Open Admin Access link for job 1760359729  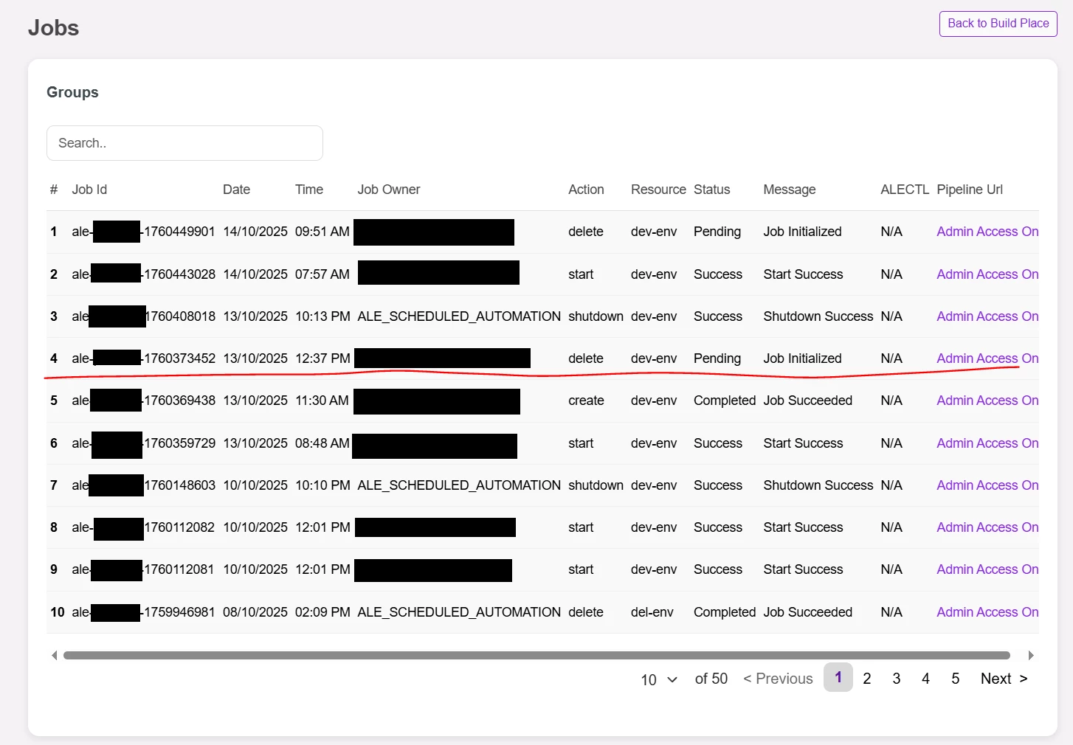click(987, 443)
